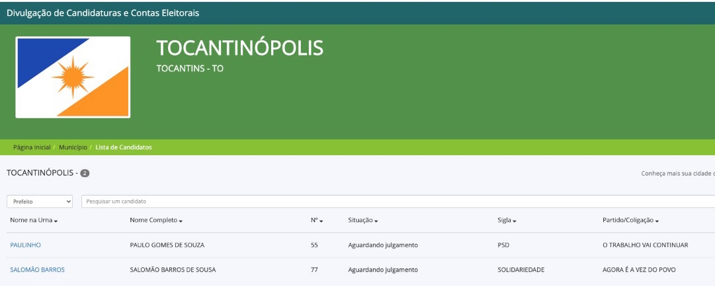The width and height of the screenshot is (715, 286).
Task: Go to Página Inicial in breadcrumb
Action: point(32,147)
